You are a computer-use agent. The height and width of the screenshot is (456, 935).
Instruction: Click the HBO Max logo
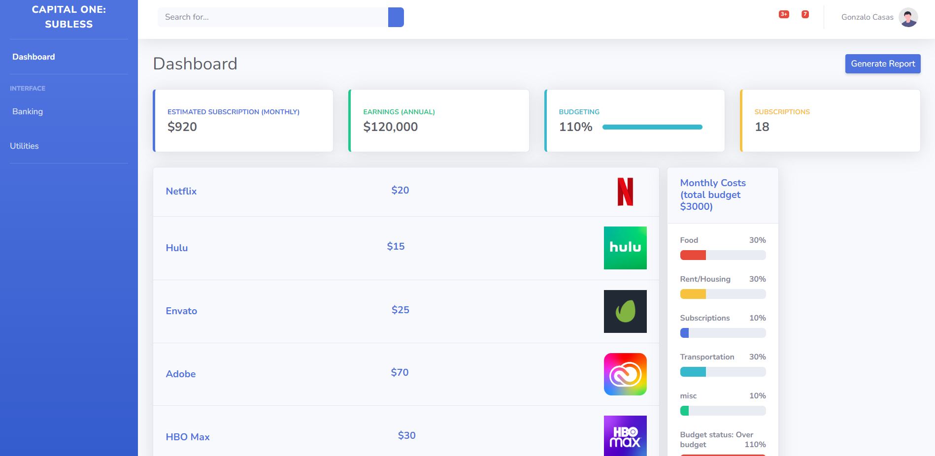point(625,435)
